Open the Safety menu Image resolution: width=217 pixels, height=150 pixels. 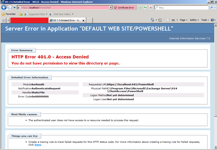tap(194, 20)
